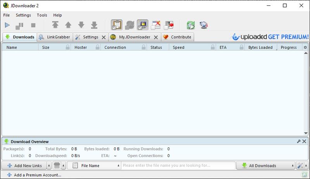Open the Tools menu
This screenshot has height=179, width=310.
[x=42, y=15]
